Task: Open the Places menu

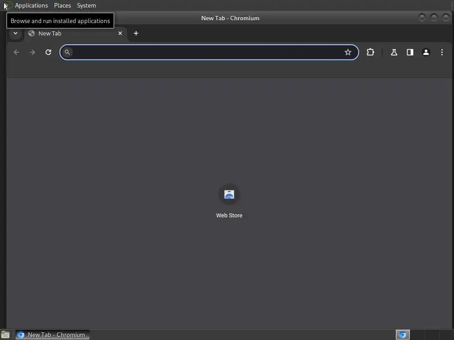Action: click(62, 5)
